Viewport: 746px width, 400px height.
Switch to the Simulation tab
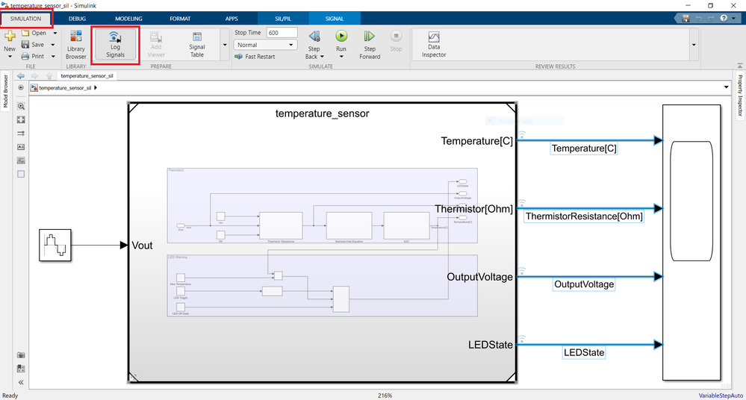coord(25,19)
